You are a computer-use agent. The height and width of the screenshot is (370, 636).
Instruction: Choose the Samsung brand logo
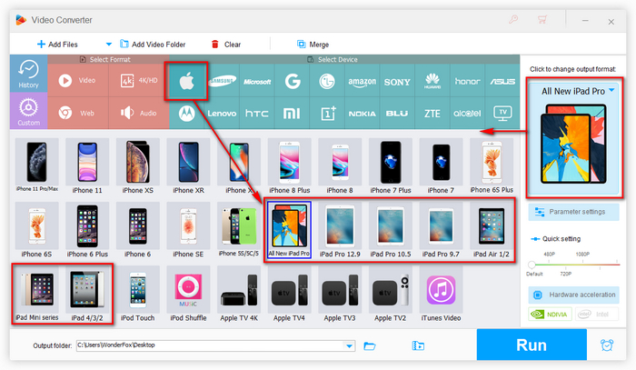click(223, 81)
